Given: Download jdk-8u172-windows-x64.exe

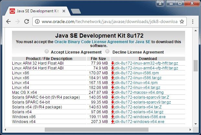Looking at the screenshot, I should 139,122.
